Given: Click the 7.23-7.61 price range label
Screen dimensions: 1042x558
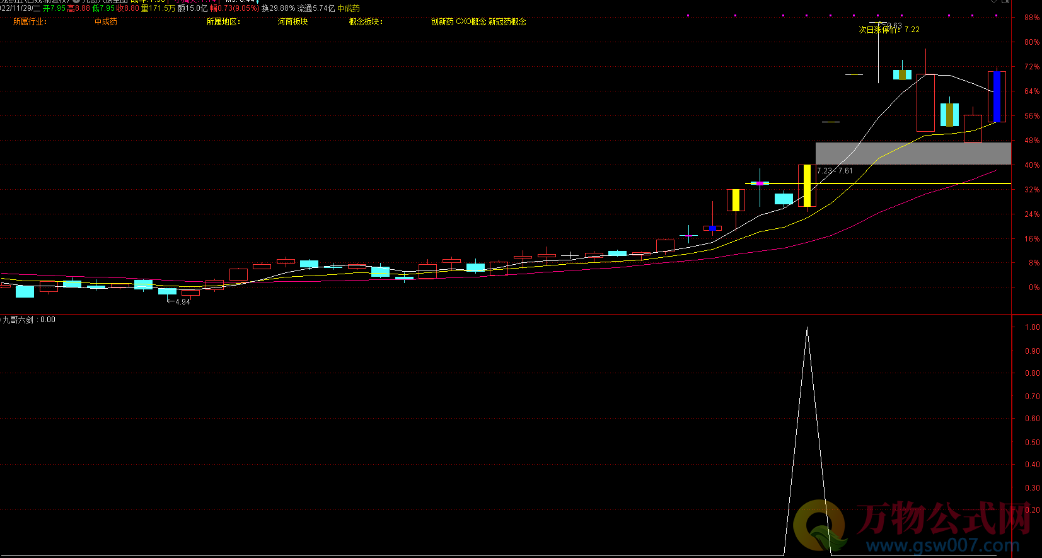Looking at the screenshot, I should (x=835, y=171).
